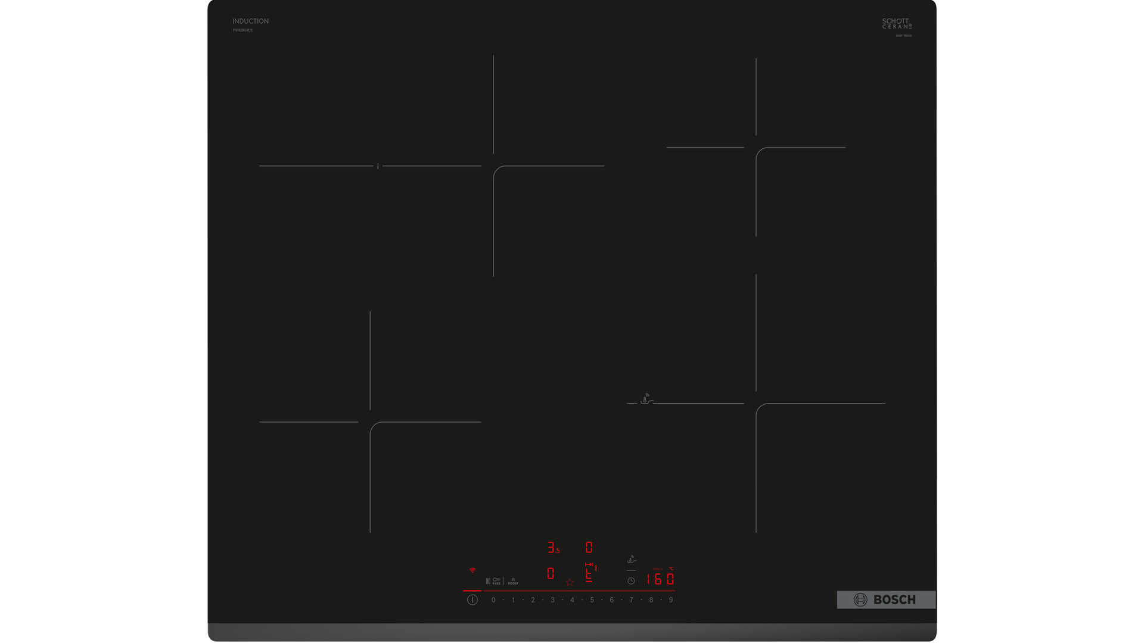Select the front-left zone 0 display
The height and width of the screenshot is (643, 1144).
(x=551, y=573)
